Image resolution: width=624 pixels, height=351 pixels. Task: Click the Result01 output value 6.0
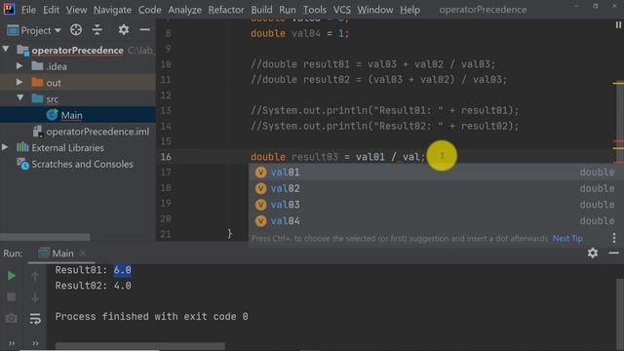122,270
